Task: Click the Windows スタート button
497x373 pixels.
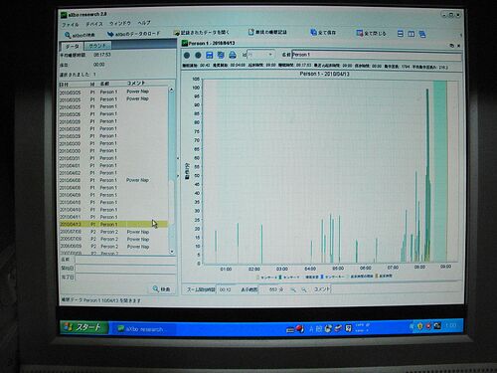Action: [x=84, y=327]
